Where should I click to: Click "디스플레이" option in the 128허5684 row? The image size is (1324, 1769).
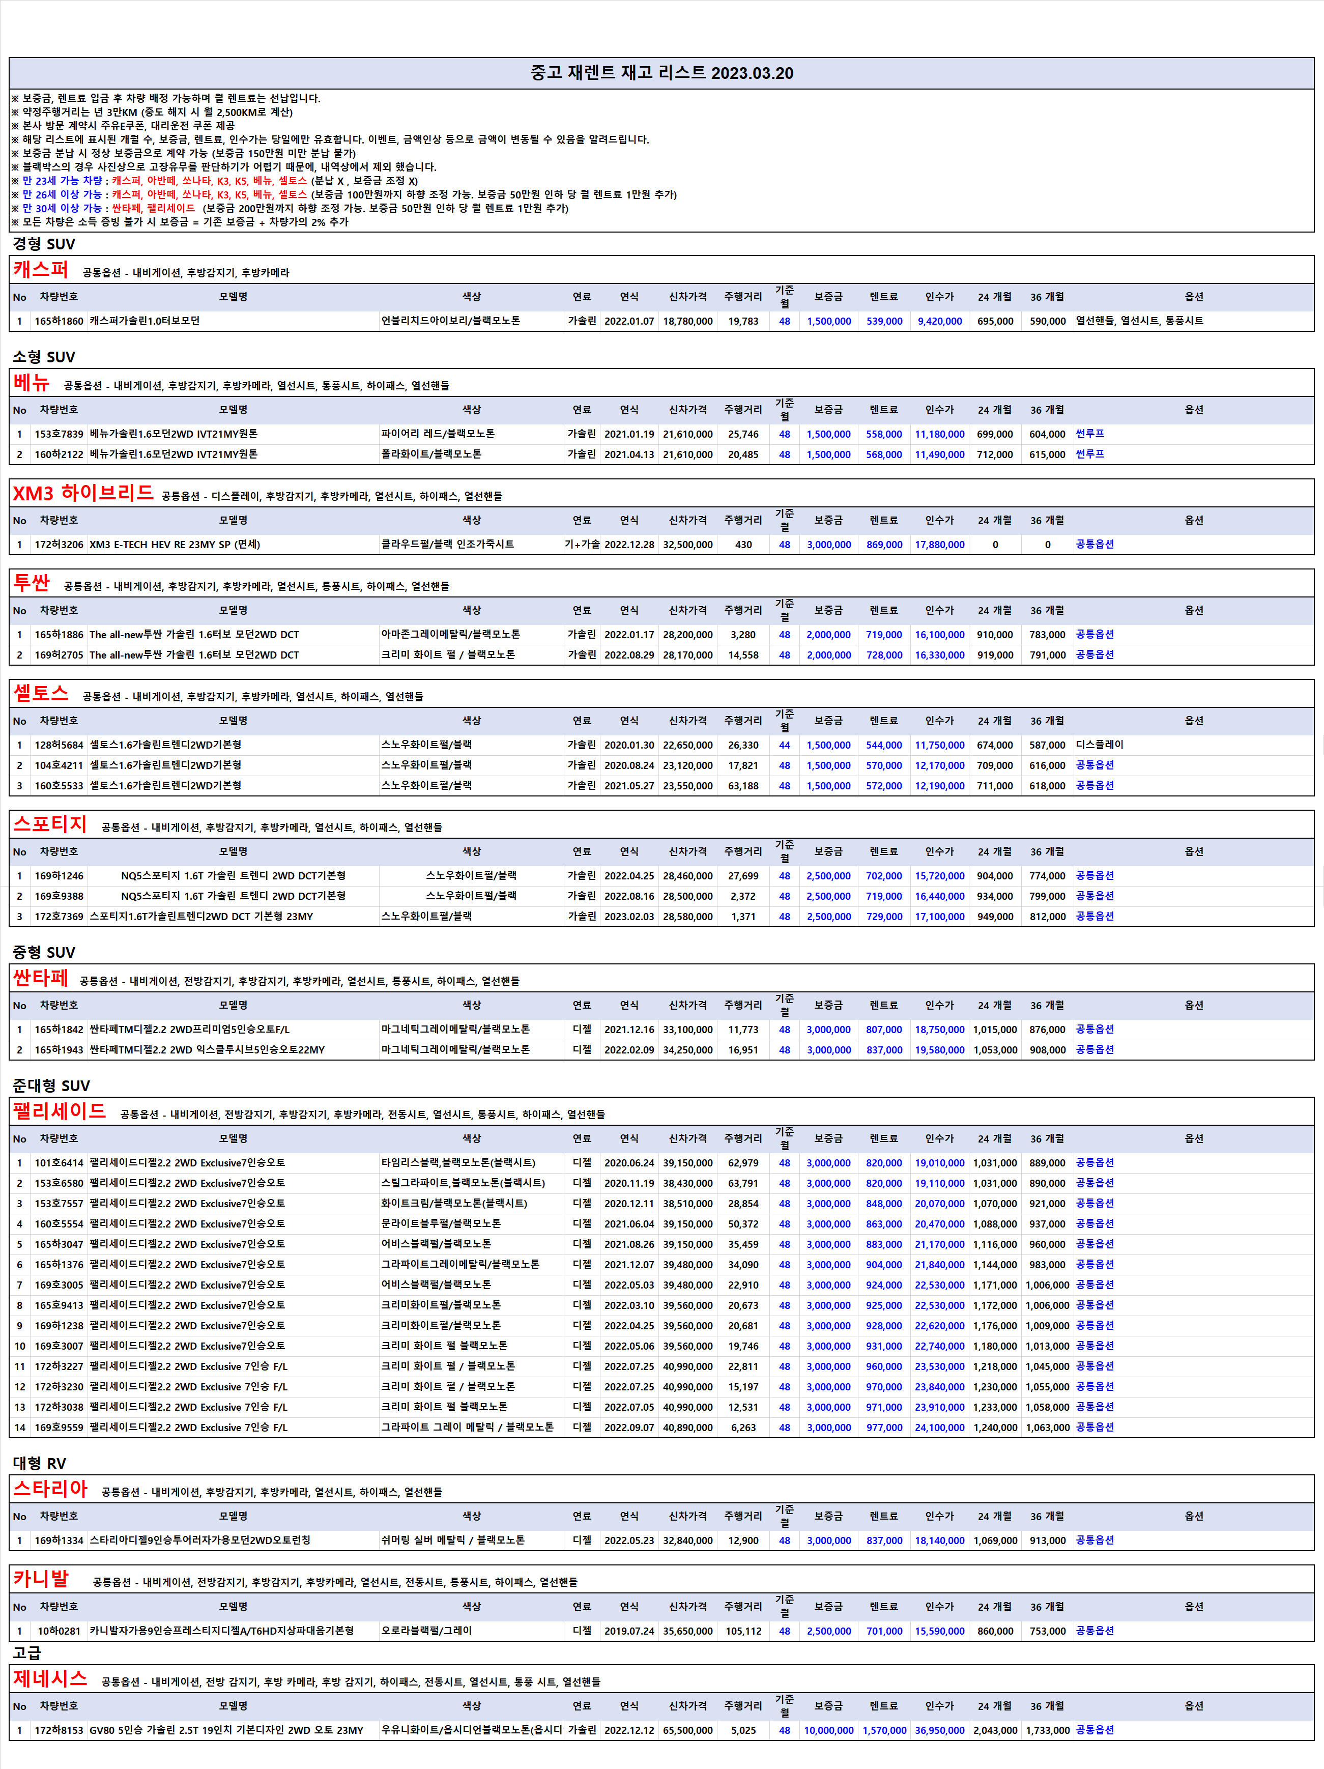1099,745
